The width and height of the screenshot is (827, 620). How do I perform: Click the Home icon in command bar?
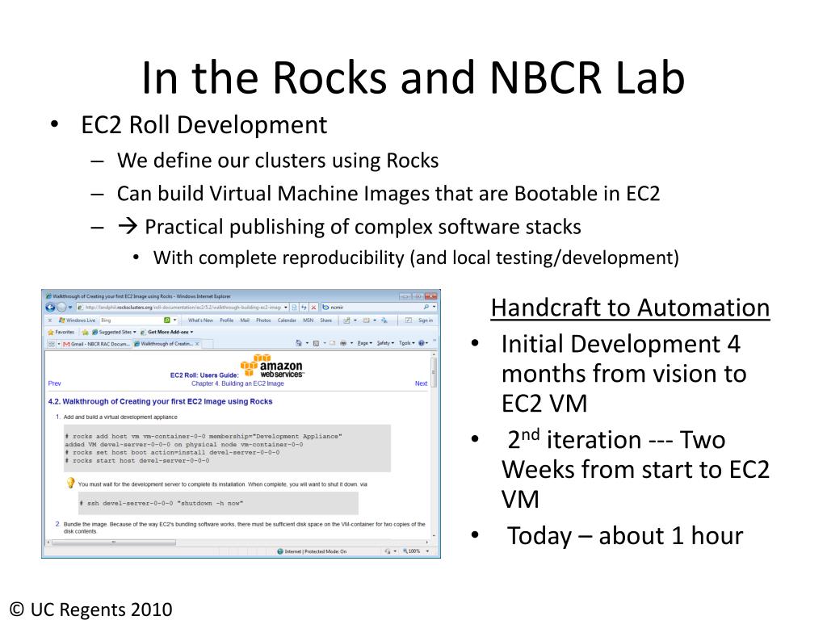pyautogui.click(x=299, y=343)
